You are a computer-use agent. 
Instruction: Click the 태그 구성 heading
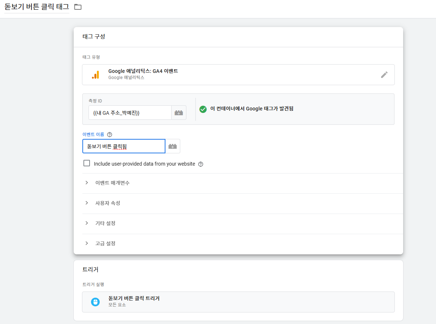tap(94, 36)
